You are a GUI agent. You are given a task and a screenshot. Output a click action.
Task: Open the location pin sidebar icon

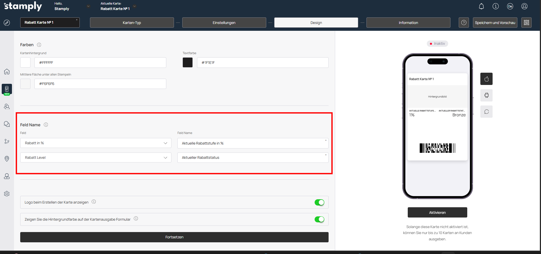(7, 159)
